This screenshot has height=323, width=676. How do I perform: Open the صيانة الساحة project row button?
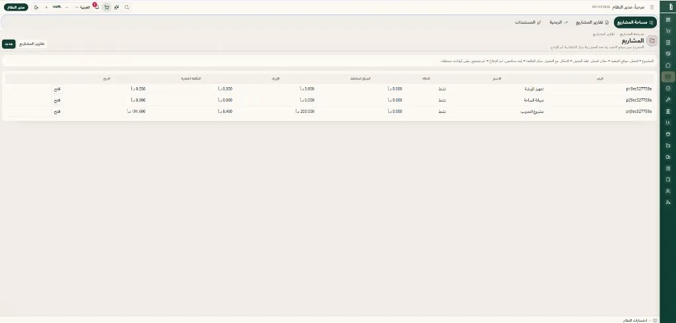[x=57, y=100]
